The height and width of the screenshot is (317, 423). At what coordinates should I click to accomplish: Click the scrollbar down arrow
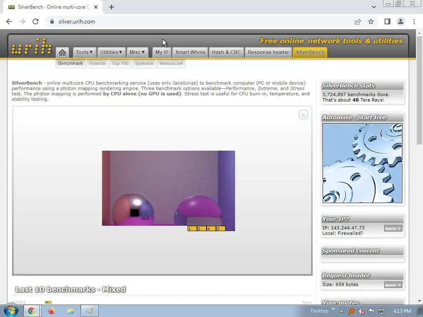pyautogui.click(x=419, y=301)
